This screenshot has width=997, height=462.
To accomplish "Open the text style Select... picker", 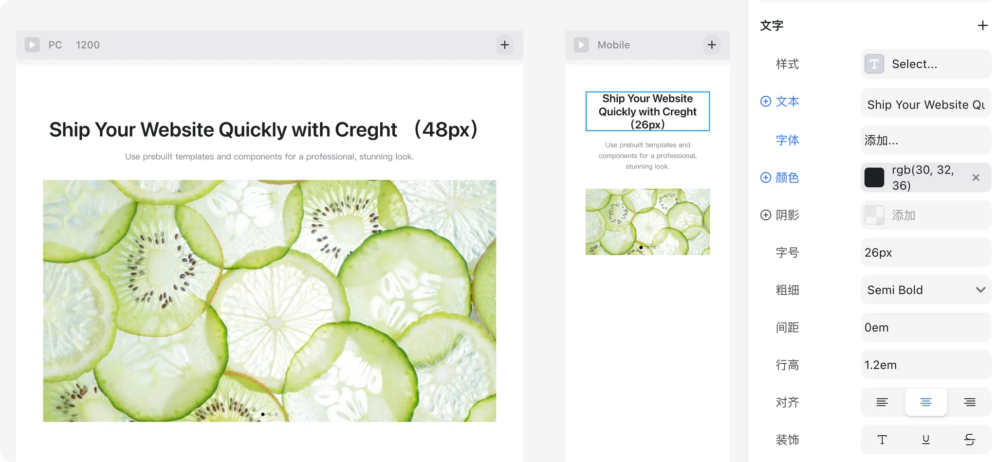I will pyautogui.click(x=925, y=64).
